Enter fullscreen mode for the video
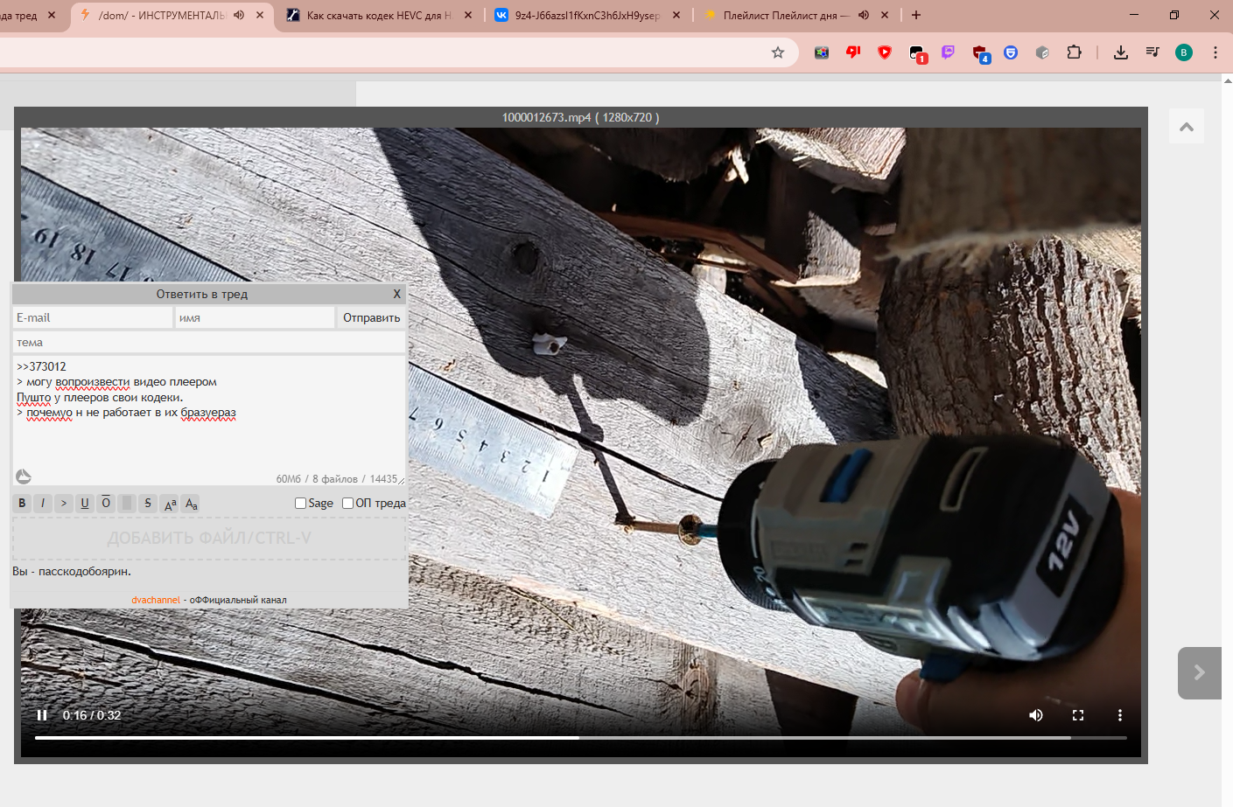The image size is (1233, 807). tap(1078, 715)
